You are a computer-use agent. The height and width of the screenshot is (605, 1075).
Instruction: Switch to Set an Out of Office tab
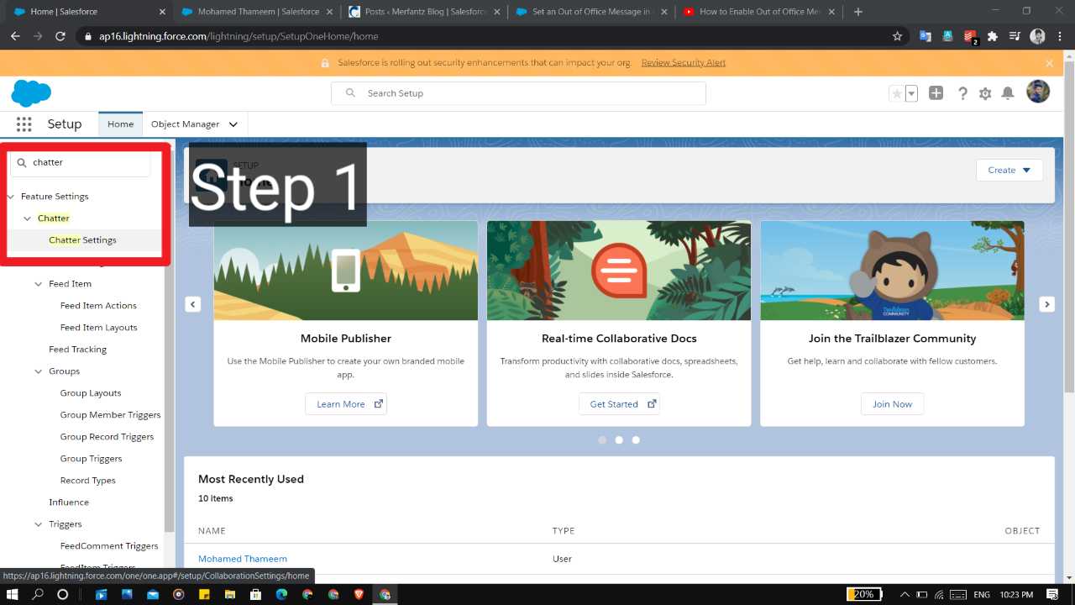click(591, 12)
